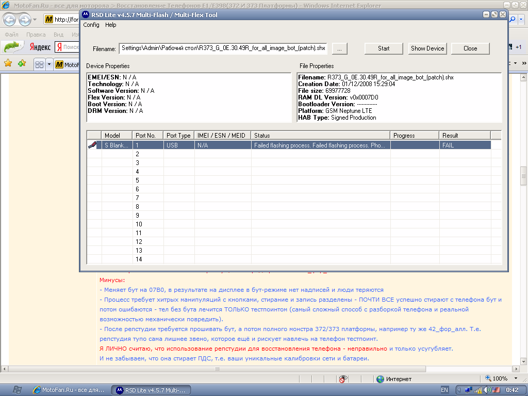Screen dimensions: 528x396
Task: Click the Progress column header
Action: 415,136
